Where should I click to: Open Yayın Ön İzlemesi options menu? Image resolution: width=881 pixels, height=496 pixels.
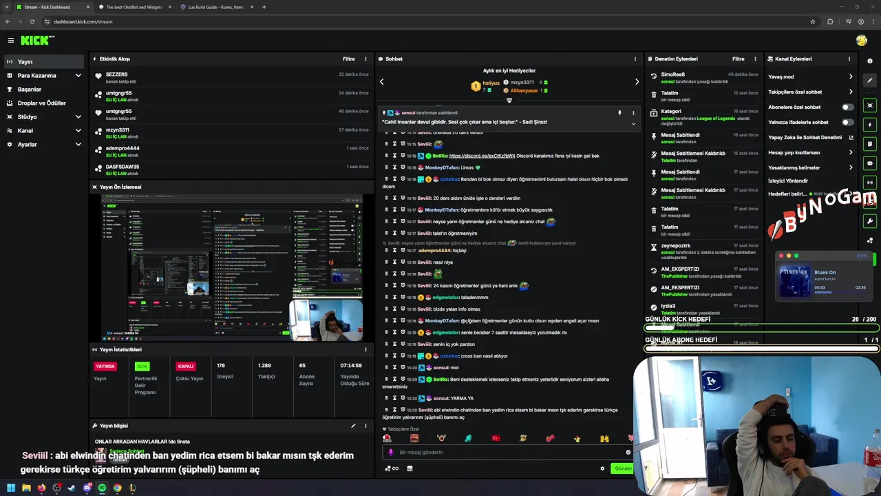point(365,187)
